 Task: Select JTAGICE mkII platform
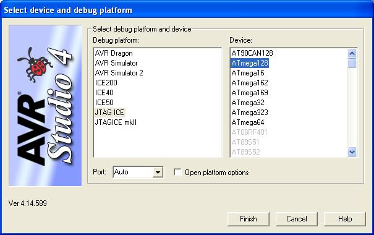116,122
